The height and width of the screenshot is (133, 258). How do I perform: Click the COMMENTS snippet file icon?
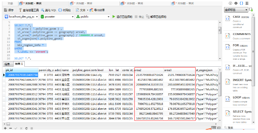pyautogui.click(x=228, y=36)
